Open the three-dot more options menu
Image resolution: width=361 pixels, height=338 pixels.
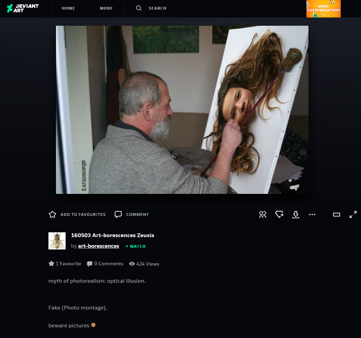click(312, 214)
